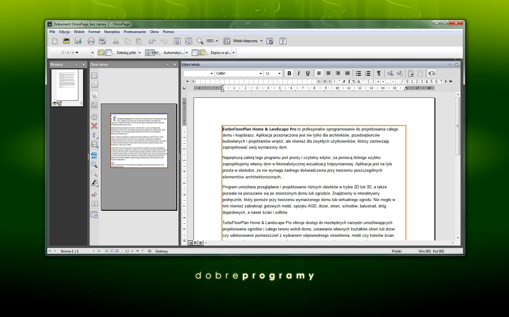Click the Automatyc... recognition button
The image size is (509, 317).
(165, 52)
